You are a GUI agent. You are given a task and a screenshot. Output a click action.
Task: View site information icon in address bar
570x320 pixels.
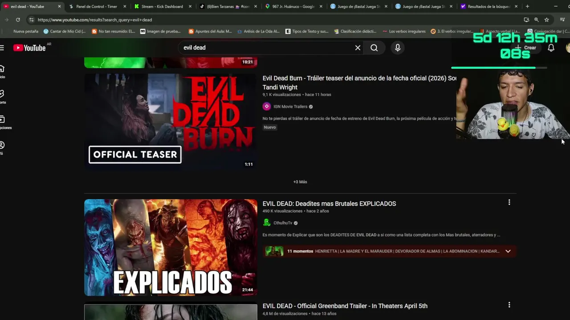[x=31, y=20]
